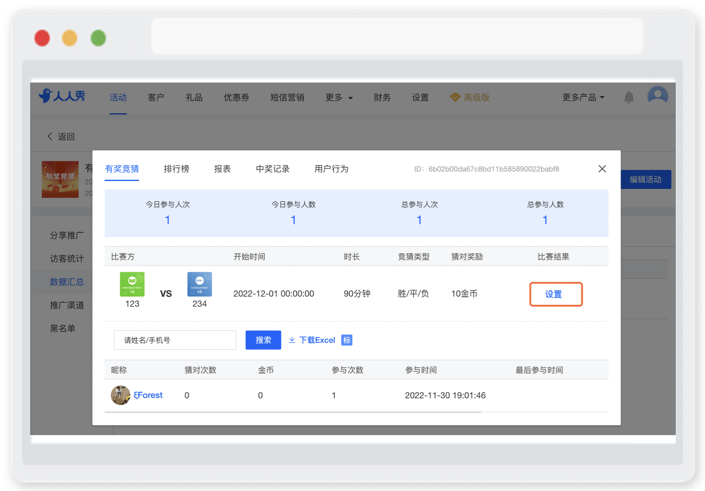
Task: Click the ID 6b02b00da67c8bd11b585890022babf8 text
Action: point(486,169)
